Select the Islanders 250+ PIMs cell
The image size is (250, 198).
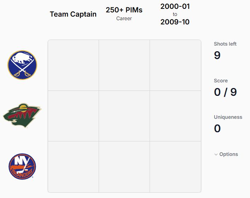click(124, 167)
